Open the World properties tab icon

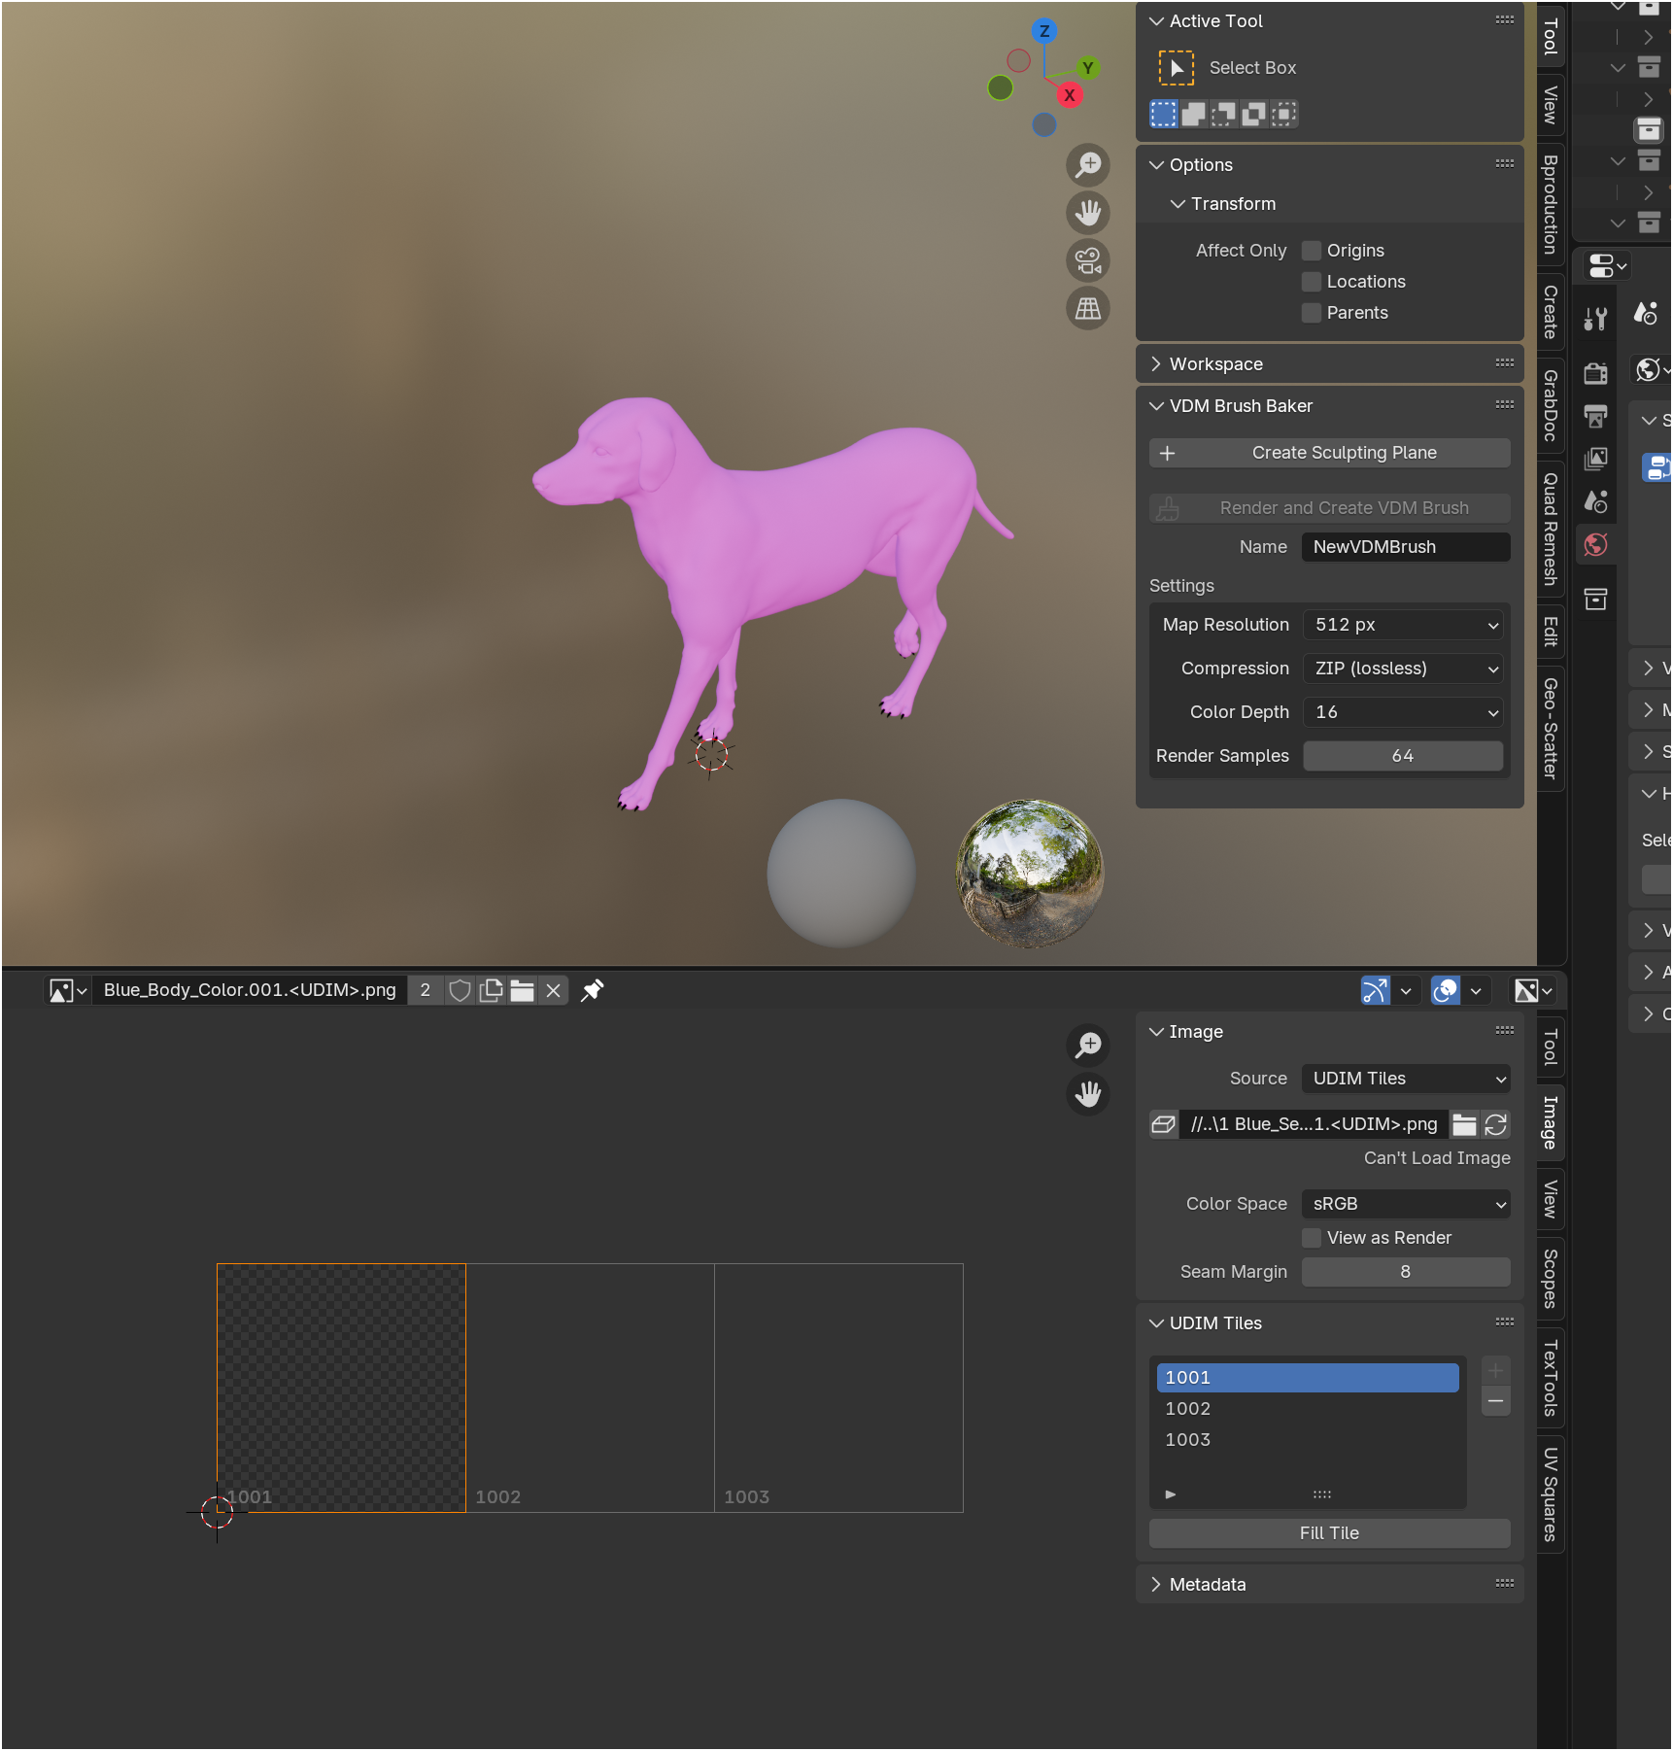(1595, 545)
